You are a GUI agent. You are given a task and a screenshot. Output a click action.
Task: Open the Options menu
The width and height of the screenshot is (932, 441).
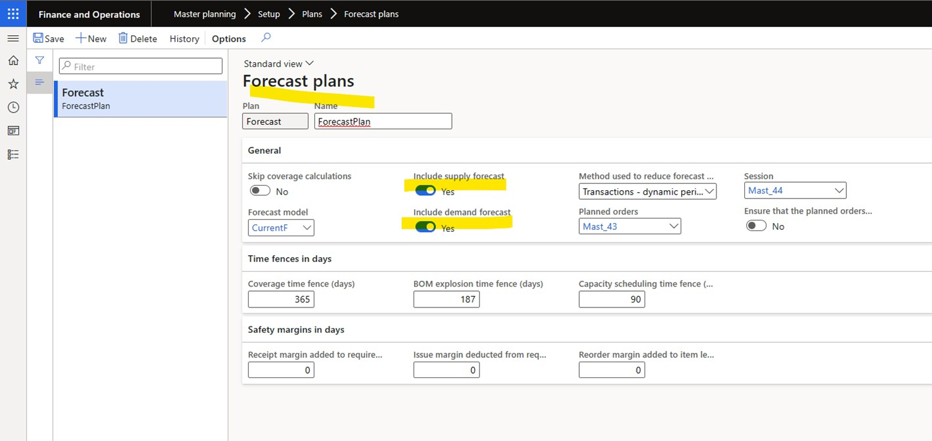(229, 38)
